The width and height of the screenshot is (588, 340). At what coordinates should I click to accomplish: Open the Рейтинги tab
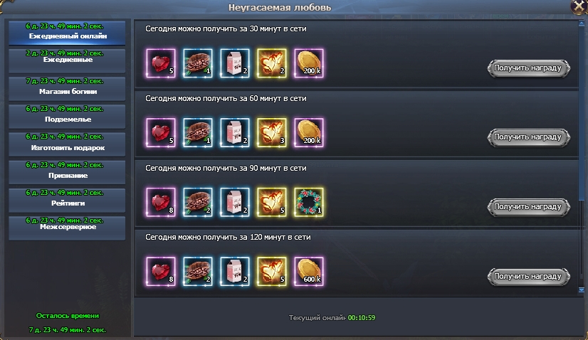[67, 199]
